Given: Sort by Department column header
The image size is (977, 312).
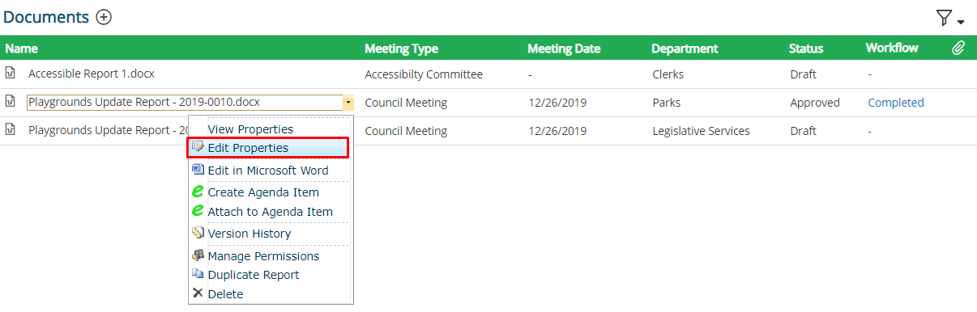Looking at the screenshot, I should 685,48.
